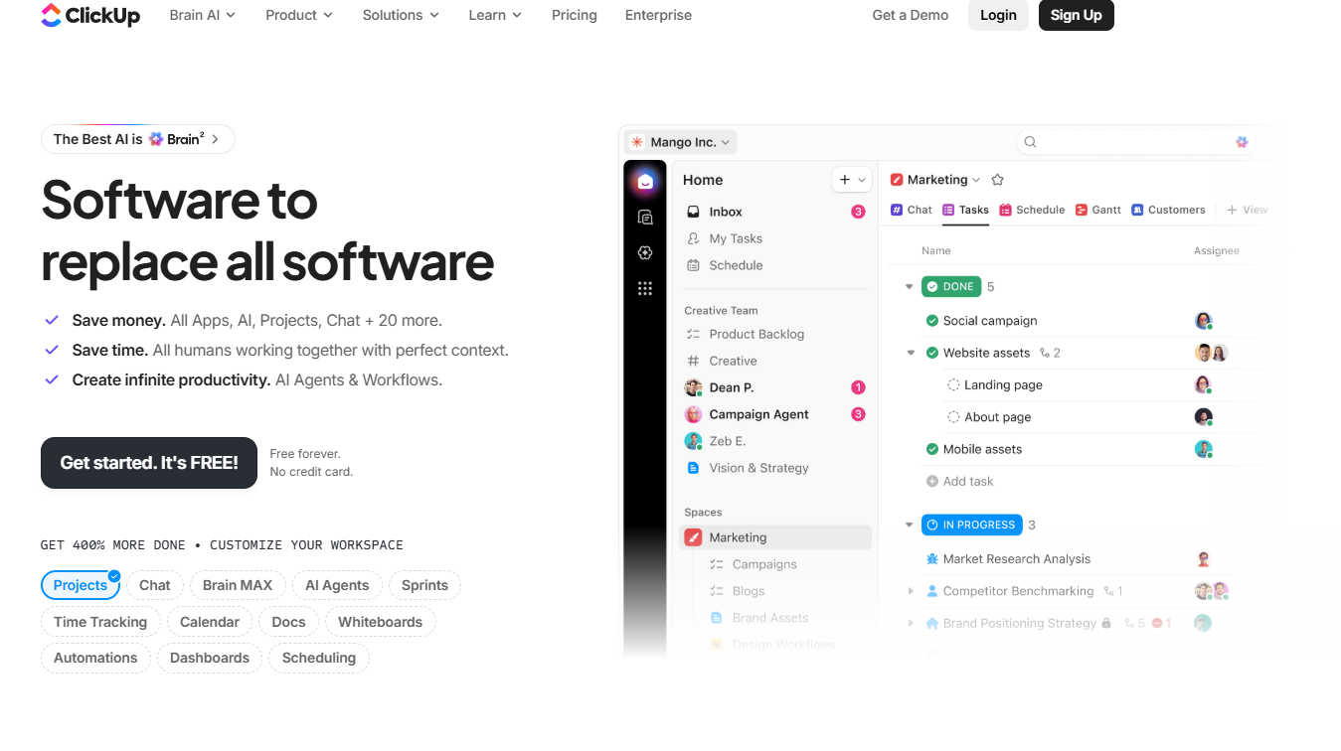Click the Schedule calendar icon in the sidebar
Viewport: 1341px width, 751px height.
tap(693, 265)
